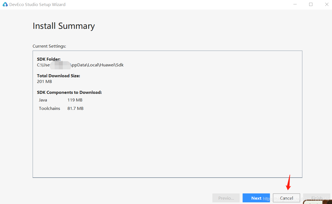Click the 'Current Settings:' label
Screen dimensions: 332x204
49,46
